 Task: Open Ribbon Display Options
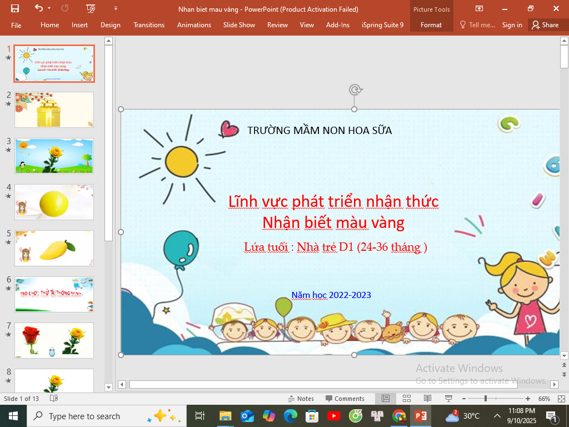coord(479,8)
